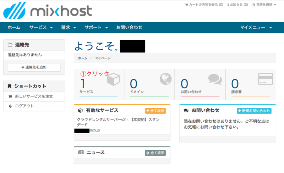
Task: Open the 請求書 count tile
Action: coord(251,84)
